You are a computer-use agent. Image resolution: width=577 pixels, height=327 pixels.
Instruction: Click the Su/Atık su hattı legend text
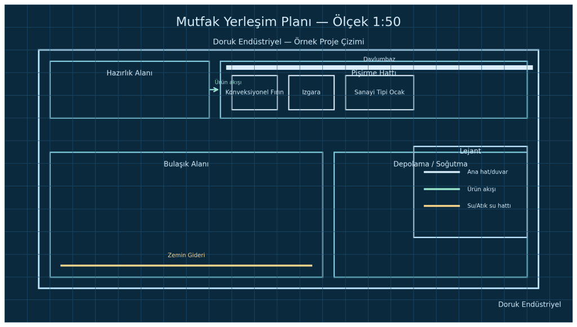click(x=489, y=206)
